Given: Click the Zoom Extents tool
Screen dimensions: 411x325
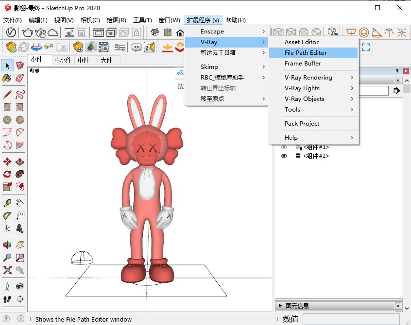Looking at the screenshot, I should coord(7,270).
